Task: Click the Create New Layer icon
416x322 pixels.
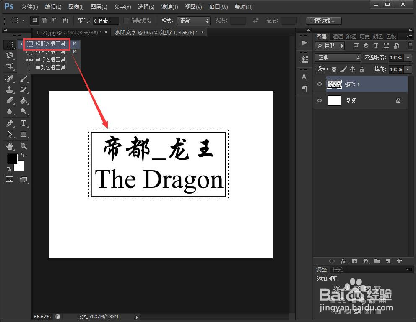Action: coord(388,261)
